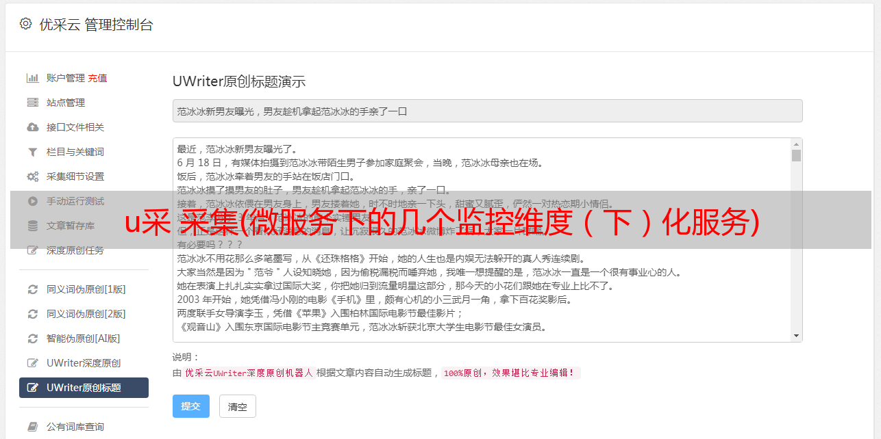This screenshot has width=881, height=439.
Task: Click the edit icon for UWriter深度原创
Action: click(32, 363)
